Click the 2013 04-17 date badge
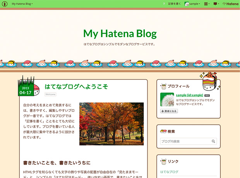 [26, 90]
